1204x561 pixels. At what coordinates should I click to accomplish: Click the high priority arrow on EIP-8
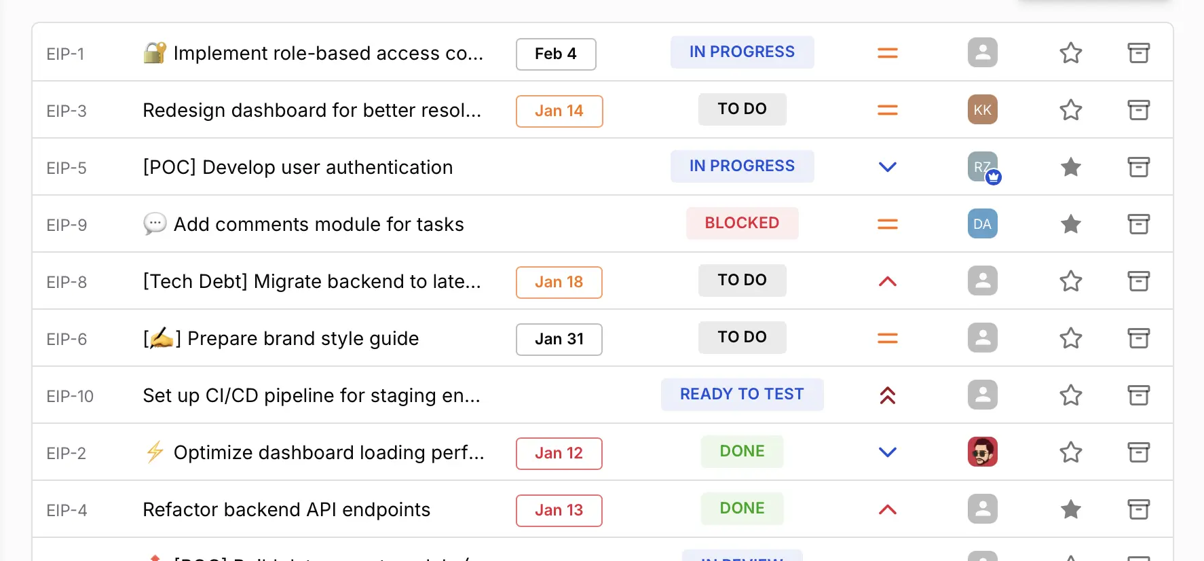[x=887, y=280]
